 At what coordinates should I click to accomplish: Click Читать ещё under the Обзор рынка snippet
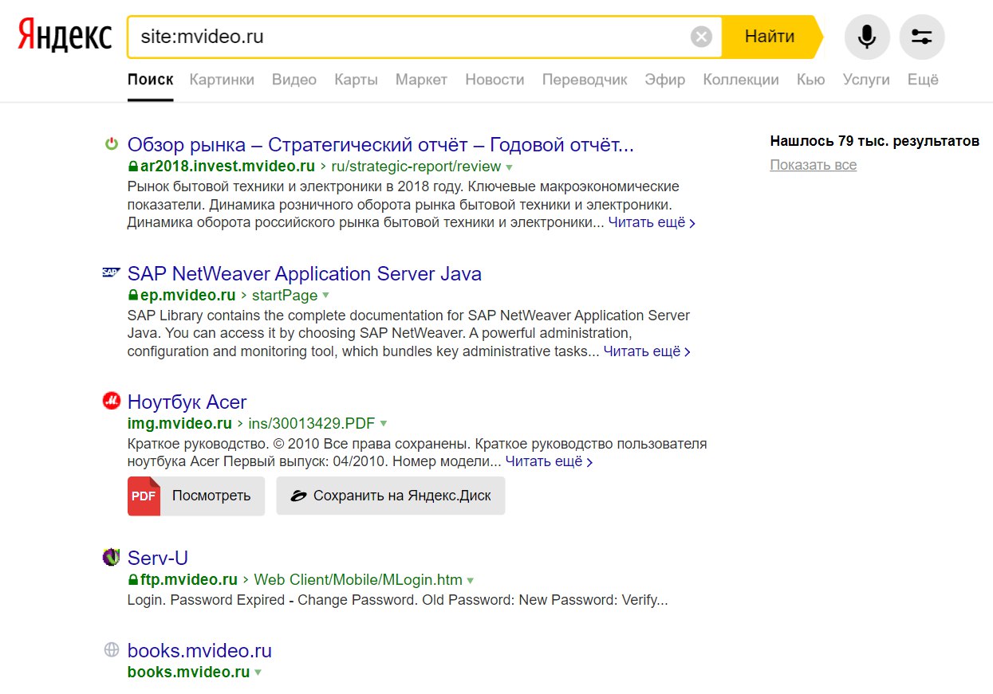click(652, 223)
